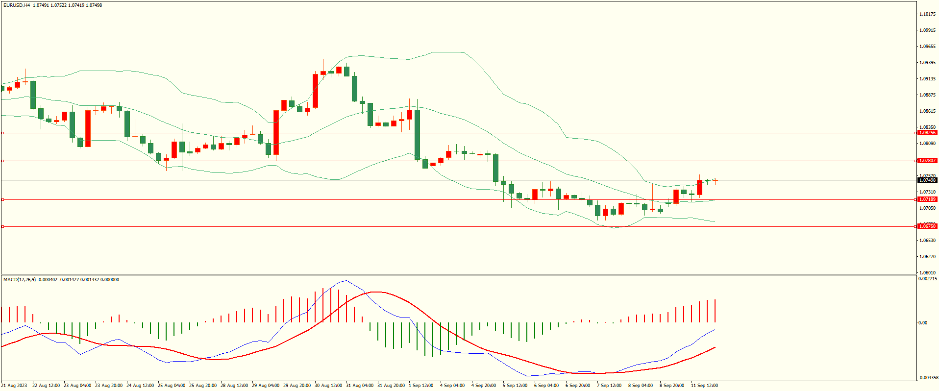Click the MACD(12,26,9) indicator label
Image resolution: width=939 pixels, height=391 pixels.
click(20, 280)
